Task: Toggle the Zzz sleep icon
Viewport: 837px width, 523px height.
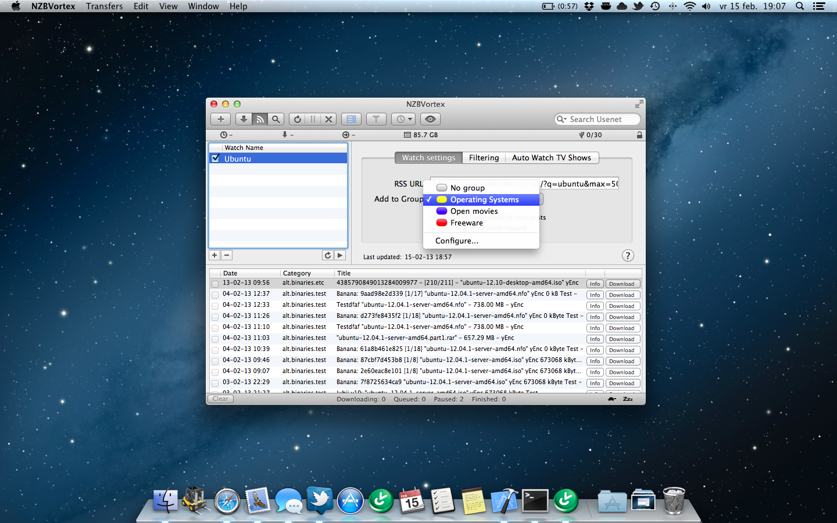Action: 628,399
